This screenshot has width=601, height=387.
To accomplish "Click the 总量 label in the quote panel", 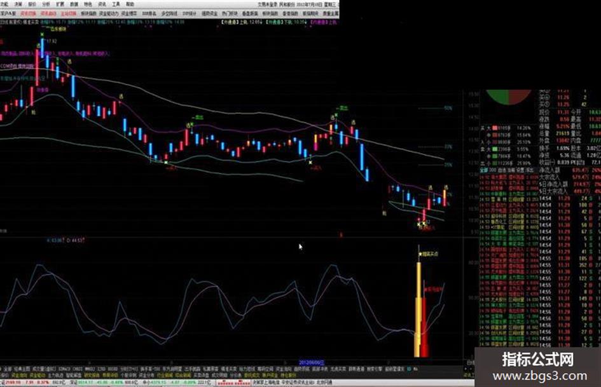I will pyautogui.click(x=544, y=133).
